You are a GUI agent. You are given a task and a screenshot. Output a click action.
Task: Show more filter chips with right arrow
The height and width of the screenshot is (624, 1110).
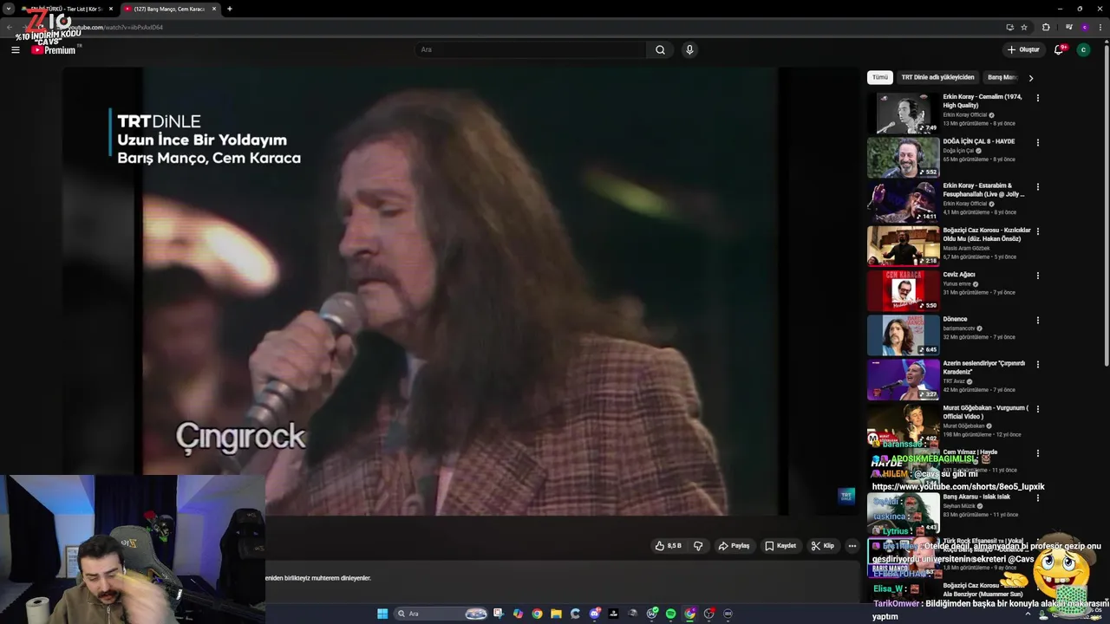pos(1030,78)
